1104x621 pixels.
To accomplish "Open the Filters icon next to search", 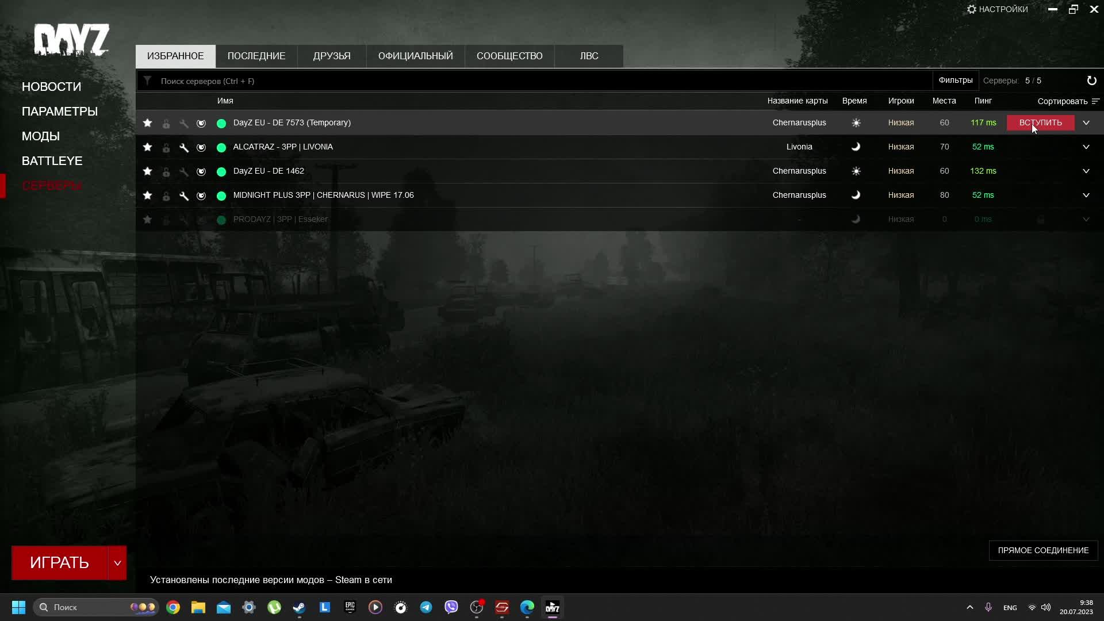I will click(x=956, y=80).
